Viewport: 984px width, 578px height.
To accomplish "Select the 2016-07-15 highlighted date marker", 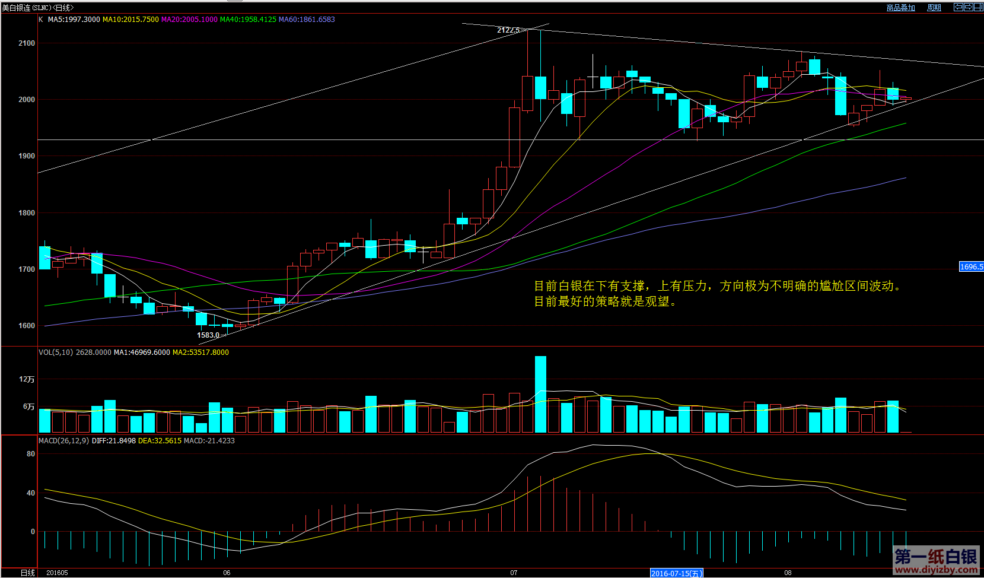I will pyautogui.click(x=676, y=573).
